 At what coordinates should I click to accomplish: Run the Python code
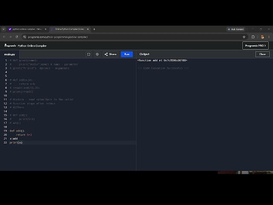point(127,54)
